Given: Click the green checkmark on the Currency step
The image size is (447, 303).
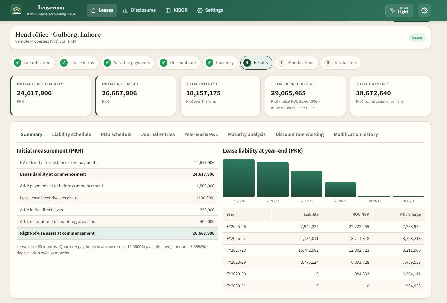Looking at the screenshot, I should [209, 63].
